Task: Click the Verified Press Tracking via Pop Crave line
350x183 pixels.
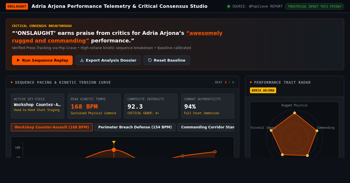Action: pyautogui.click(x=101, y=48)
